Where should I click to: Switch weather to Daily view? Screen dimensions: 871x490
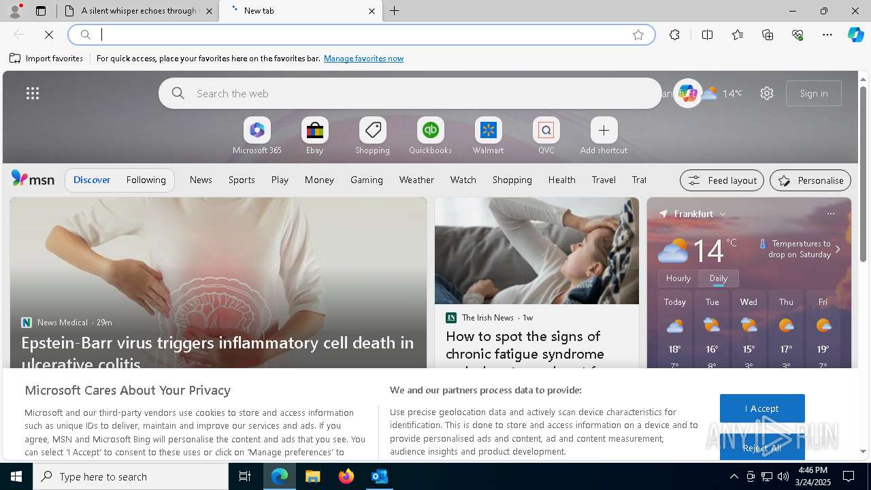(719, 278)
